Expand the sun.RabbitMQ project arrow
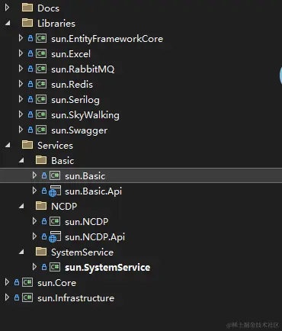The image size is (282, 331). [x=21, y=69]
